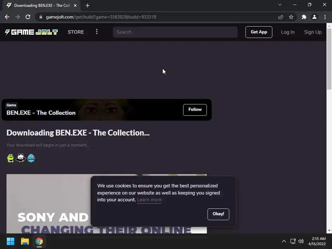The height and width of the screenshot is (249, 332).
Task: Reload the page with the refresh icon
Action: (x=28, y=17)
